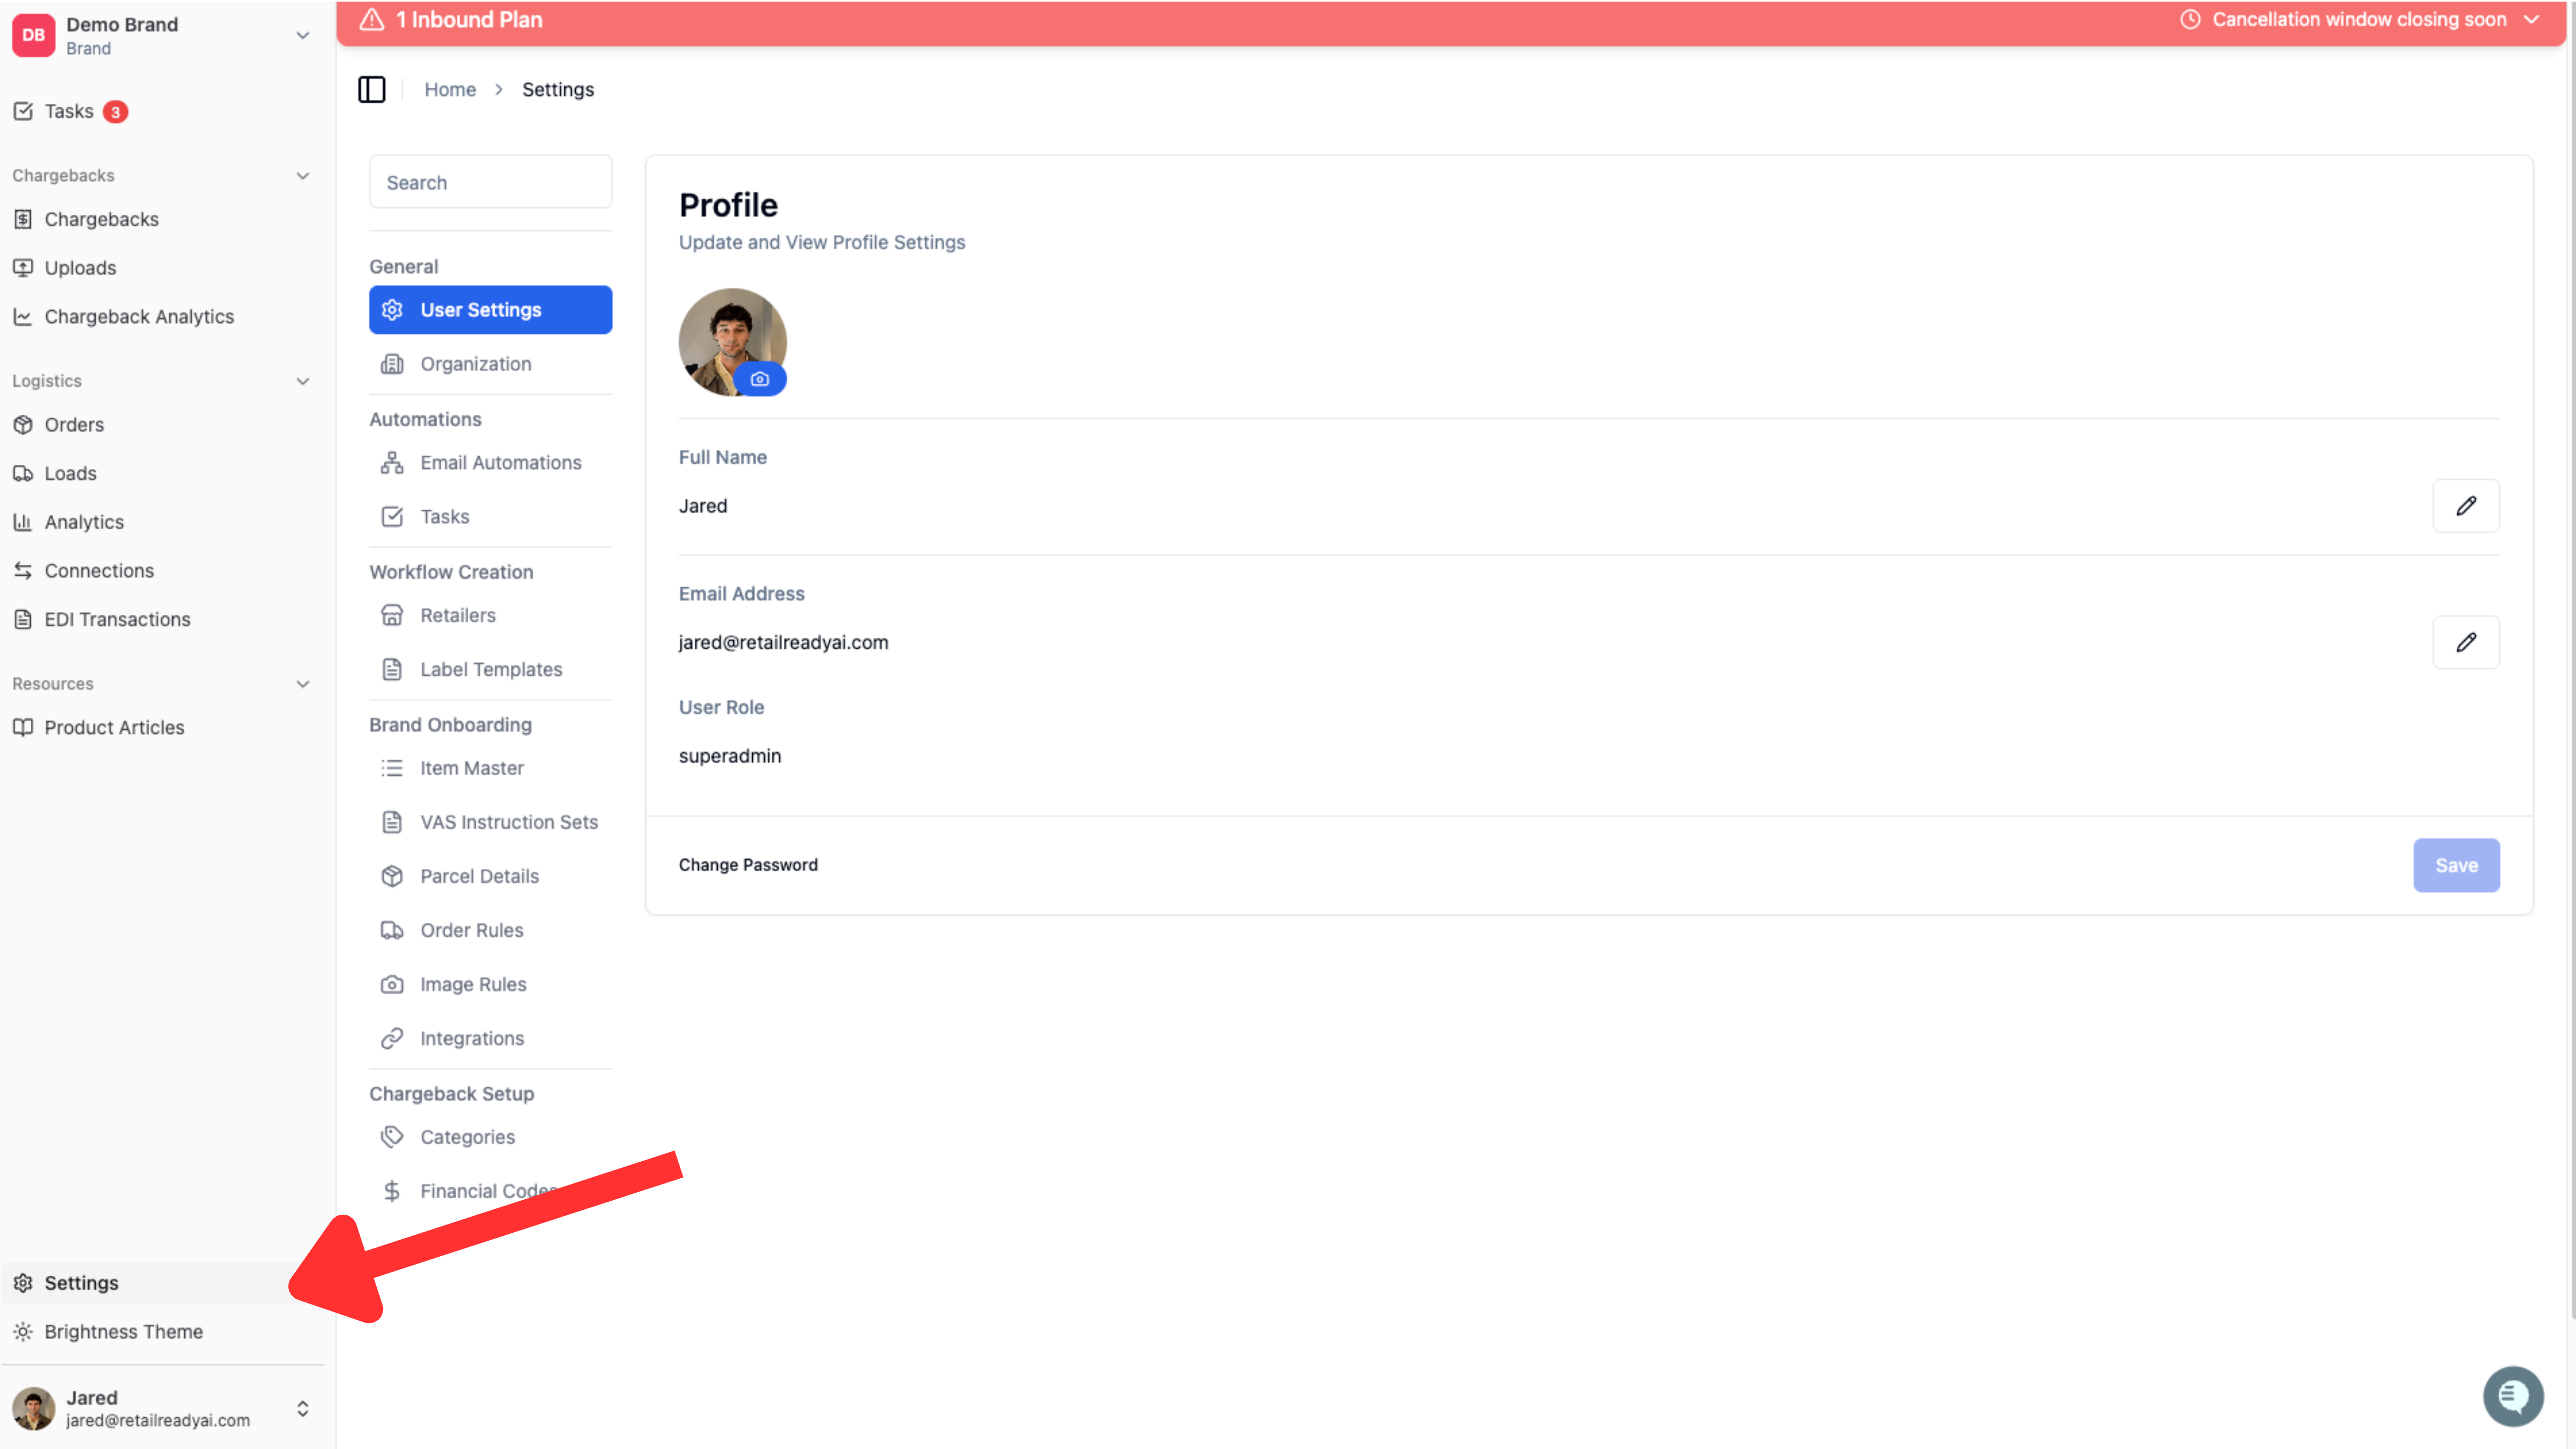This screenshot has width=2576, height=1449.
Task: Open Loads from sidebar
Action: click(70, 473)
